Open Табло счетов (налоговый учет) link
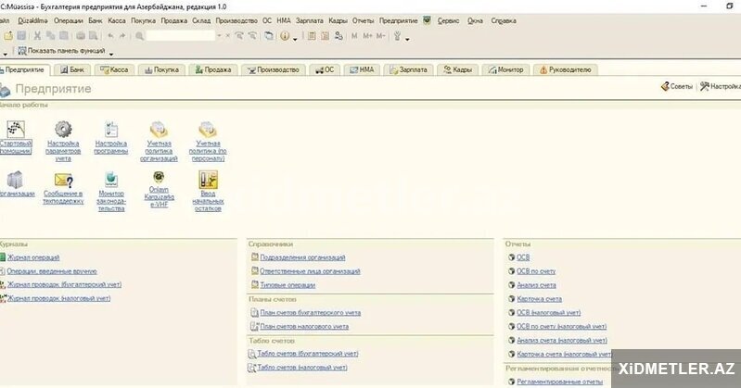 (302, 368)
